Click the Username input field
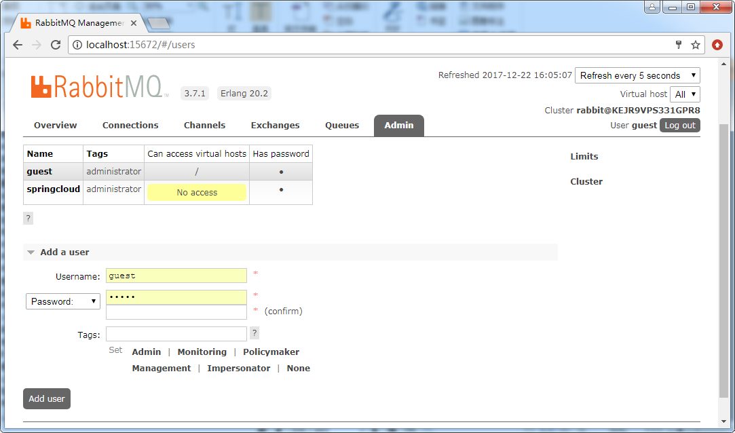The height and width of the screenshot is (433, 735). click(176, 276)
